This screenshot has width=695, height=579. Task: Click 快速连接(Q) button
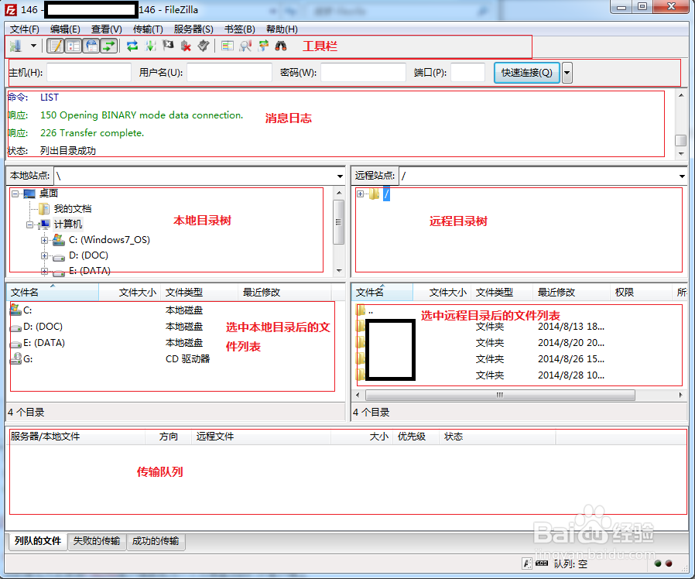(x=526, y=72)
